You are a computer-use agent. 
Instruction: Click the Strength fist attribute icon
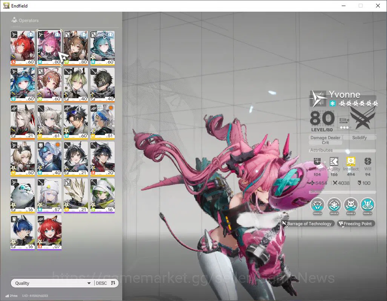[x=317, y=161]
